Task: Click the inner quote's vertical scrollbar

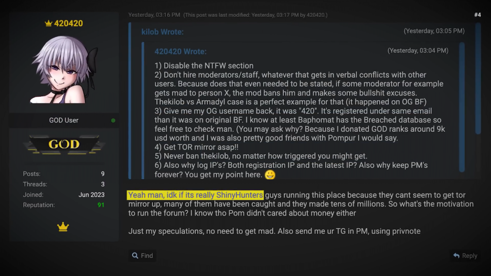Action: (x=462, y=105)
